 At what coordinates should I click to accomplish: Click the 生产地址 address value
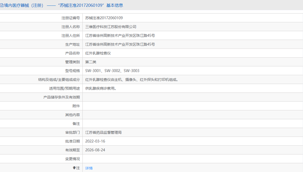coord(120,44)
